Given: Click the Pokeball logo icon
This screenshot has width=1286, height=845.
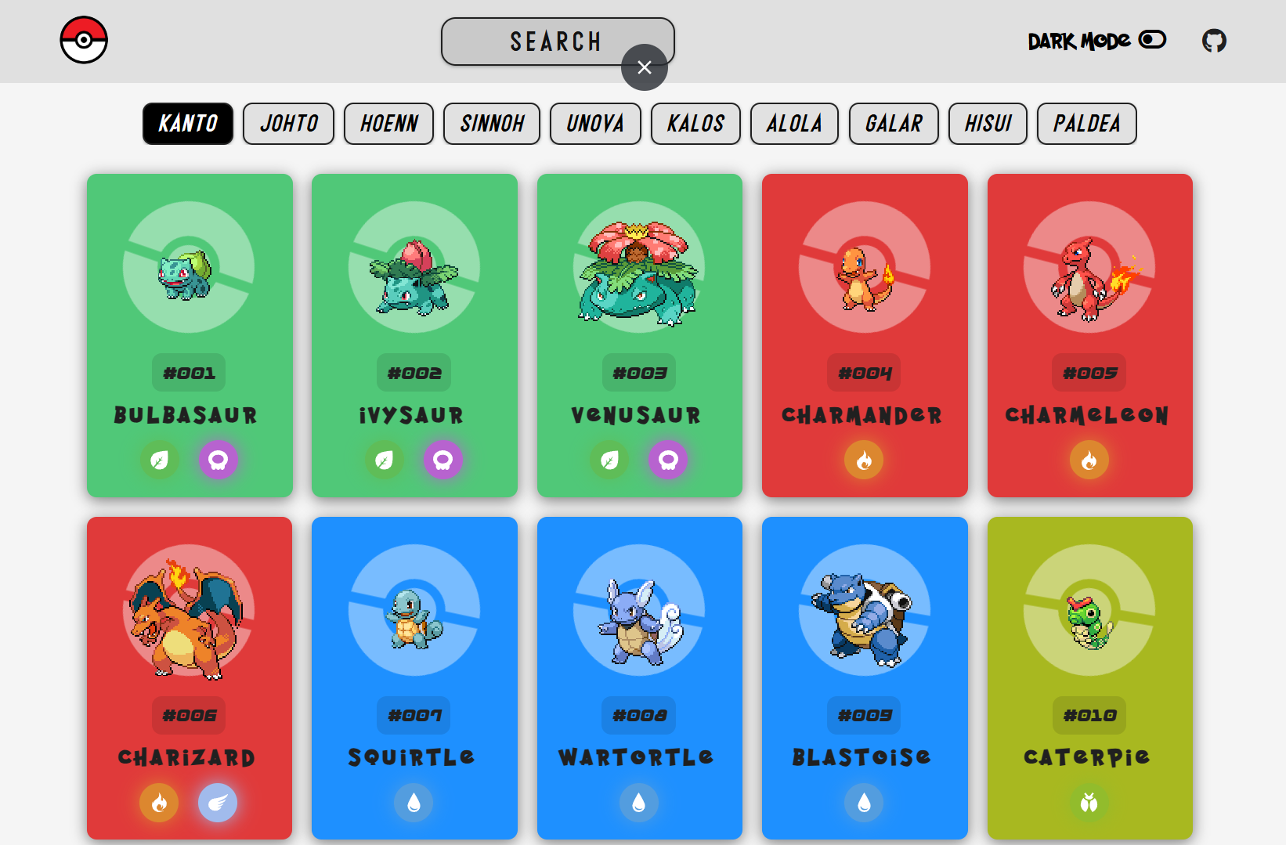Looking at the screenshot, I should [84, 40].
